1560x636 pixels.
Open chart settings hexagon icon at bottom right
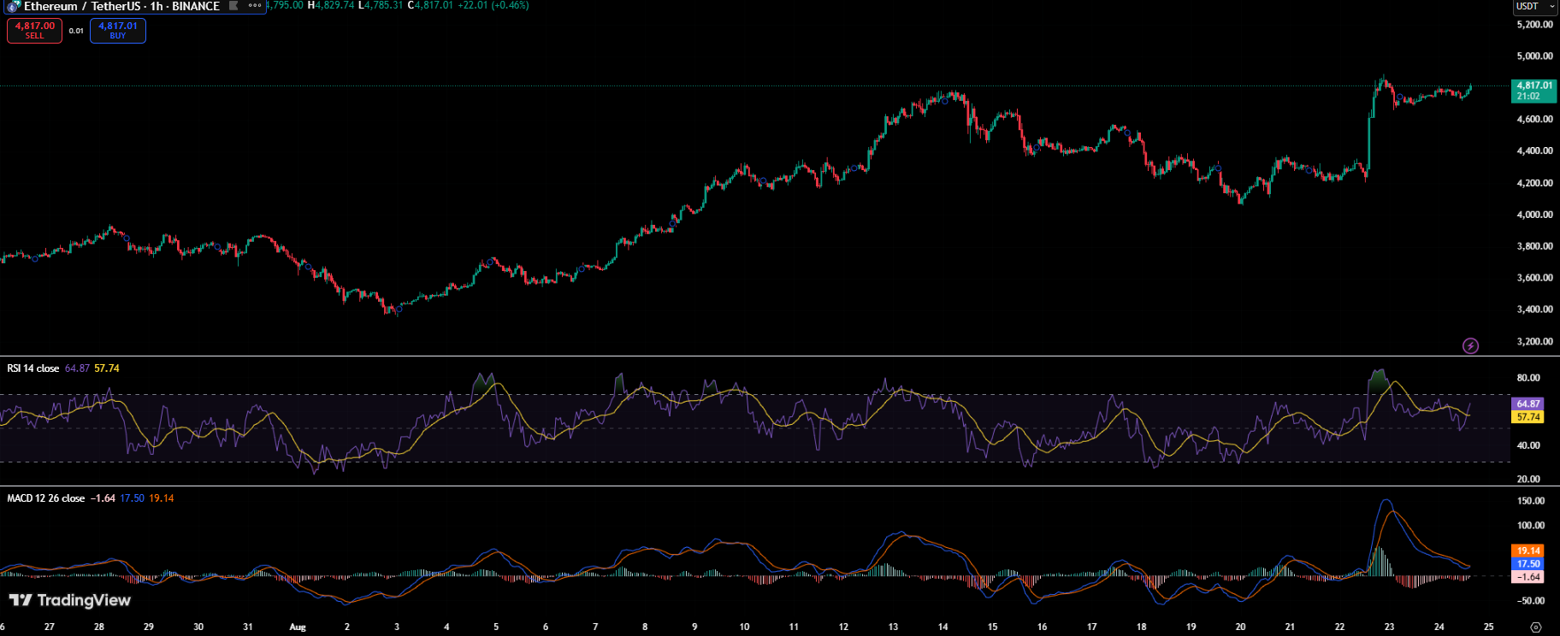click(1536, 627)
